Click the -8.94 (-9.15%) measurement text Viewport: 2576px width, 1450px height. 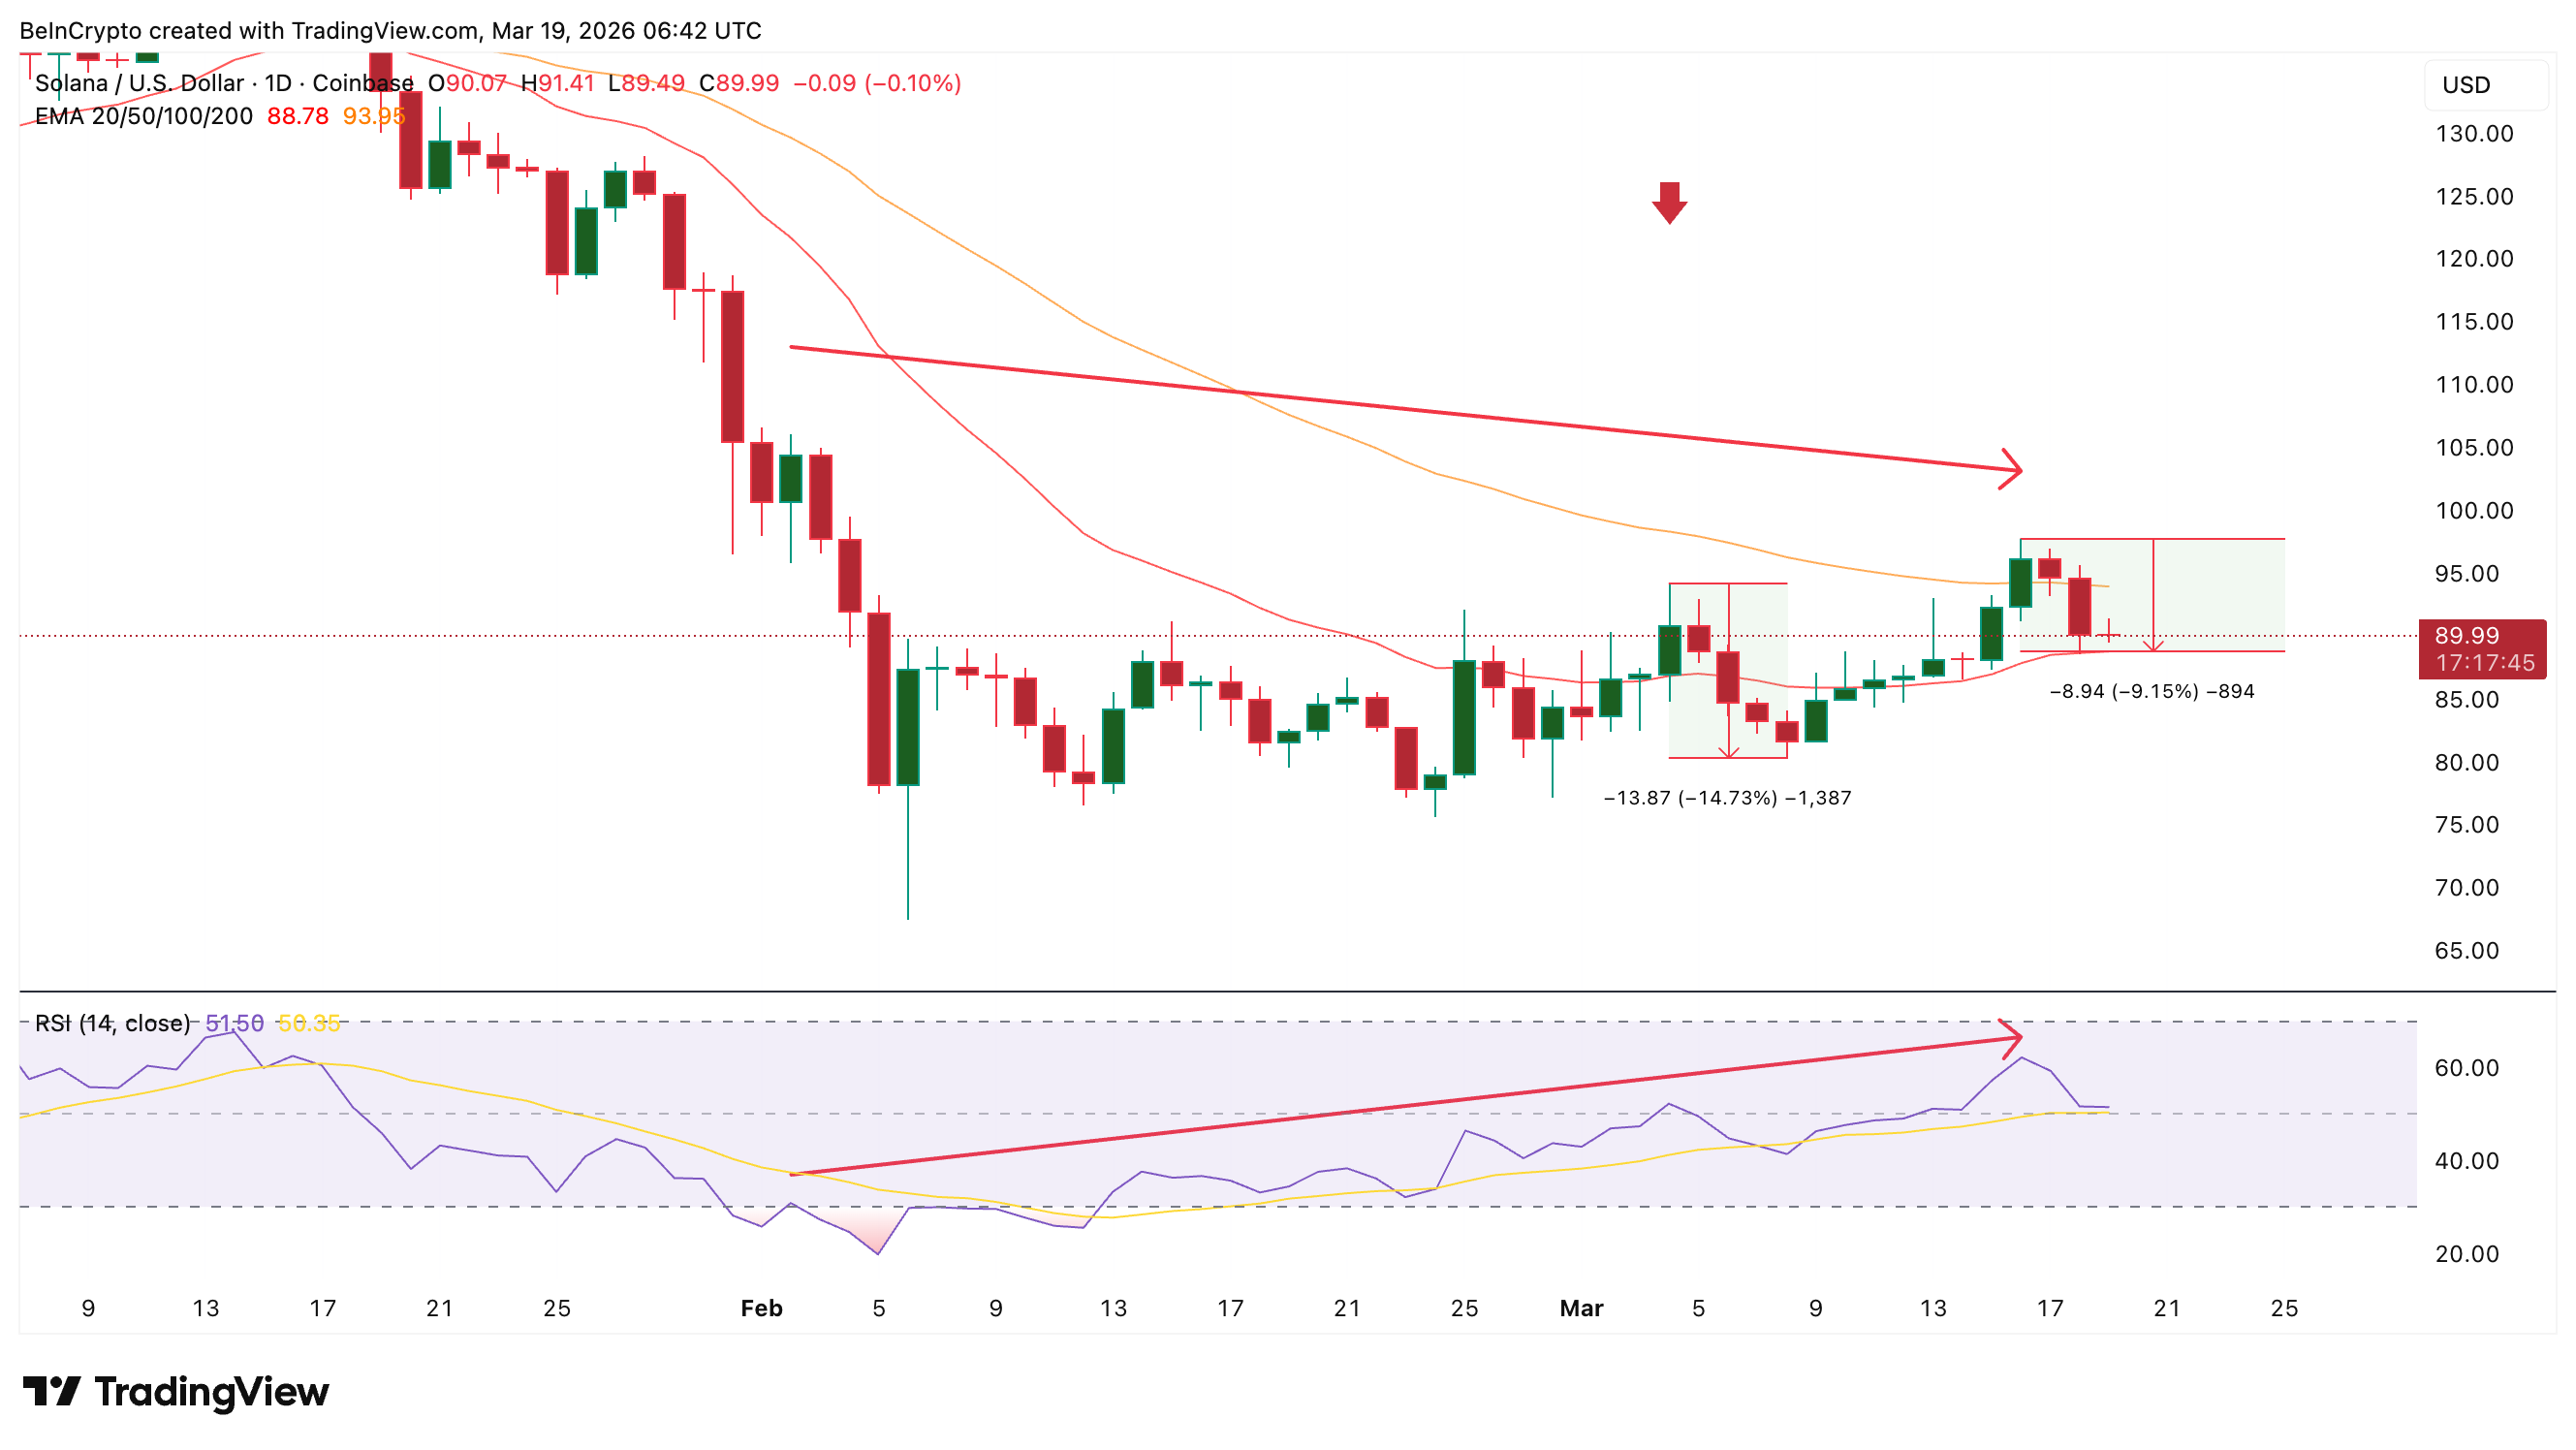[x=2152, y=691]
